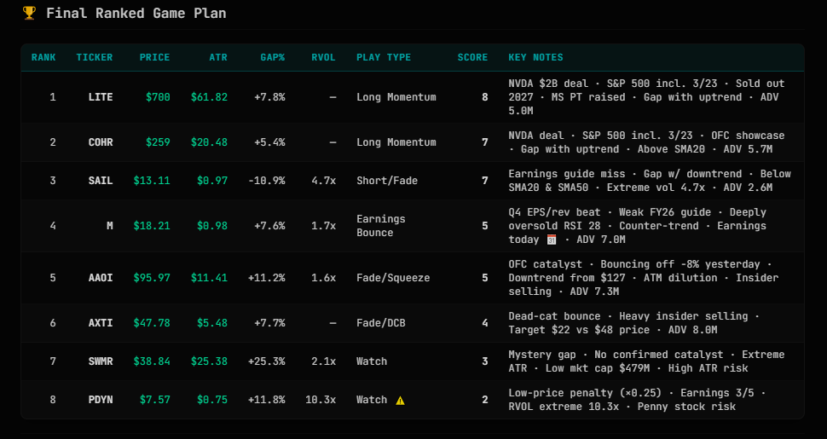
Task: Select the LITE ticker cell
Action: point(101,97)
